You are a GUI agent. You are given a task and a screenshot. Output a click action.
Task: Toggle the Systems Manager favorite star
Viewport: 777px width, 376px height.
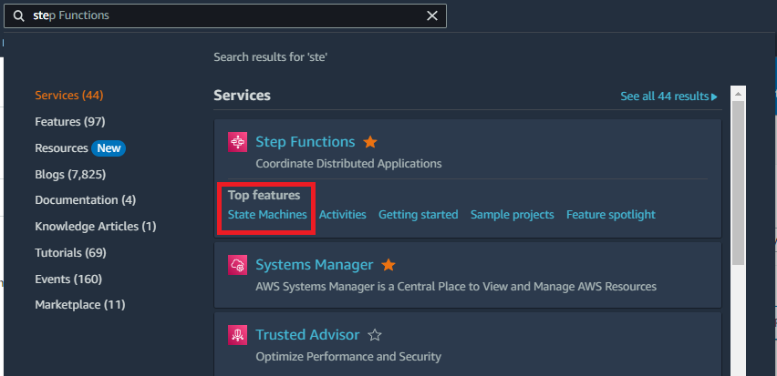pos(388,265)
